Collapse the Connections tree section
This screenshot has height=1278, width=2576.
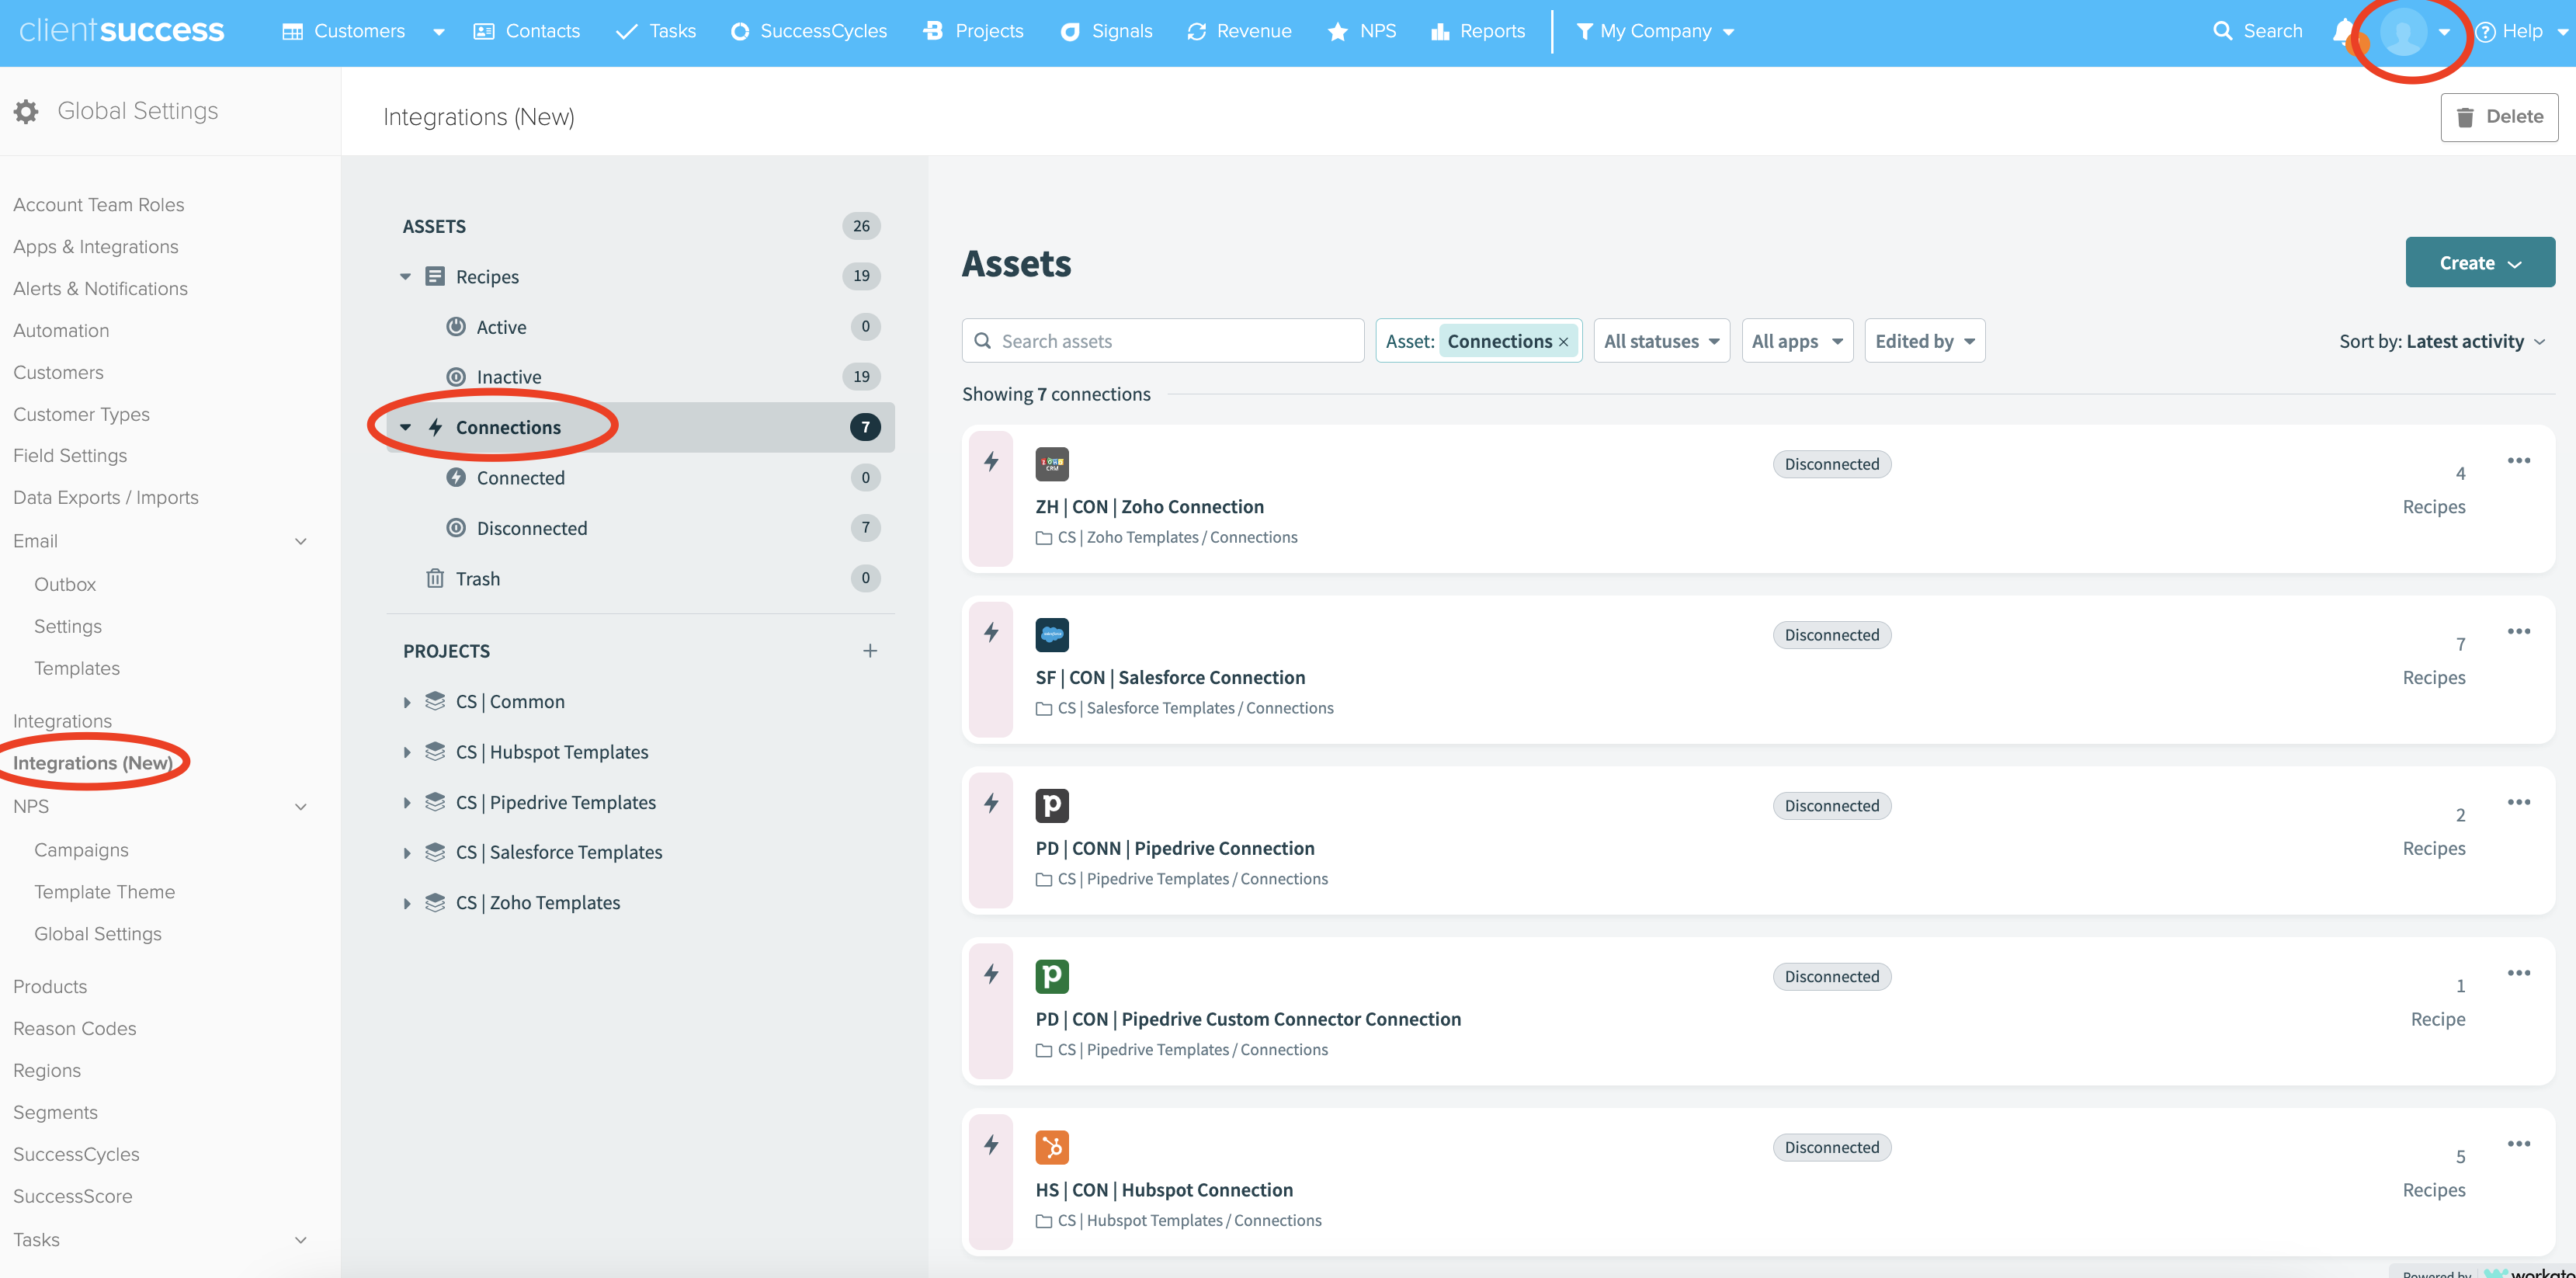tap(405, 427)
